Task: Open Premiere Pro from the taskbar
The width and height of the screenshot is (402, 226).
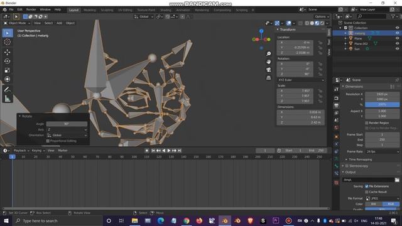Action: 276,220
